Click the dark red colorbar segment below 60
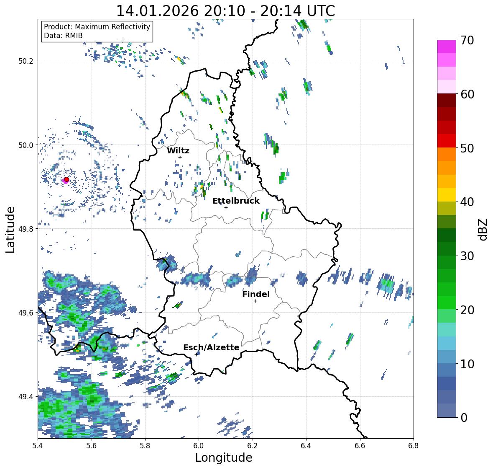This screenshot has height=468, width=493. pyautogui.click(x=447, y=101)
